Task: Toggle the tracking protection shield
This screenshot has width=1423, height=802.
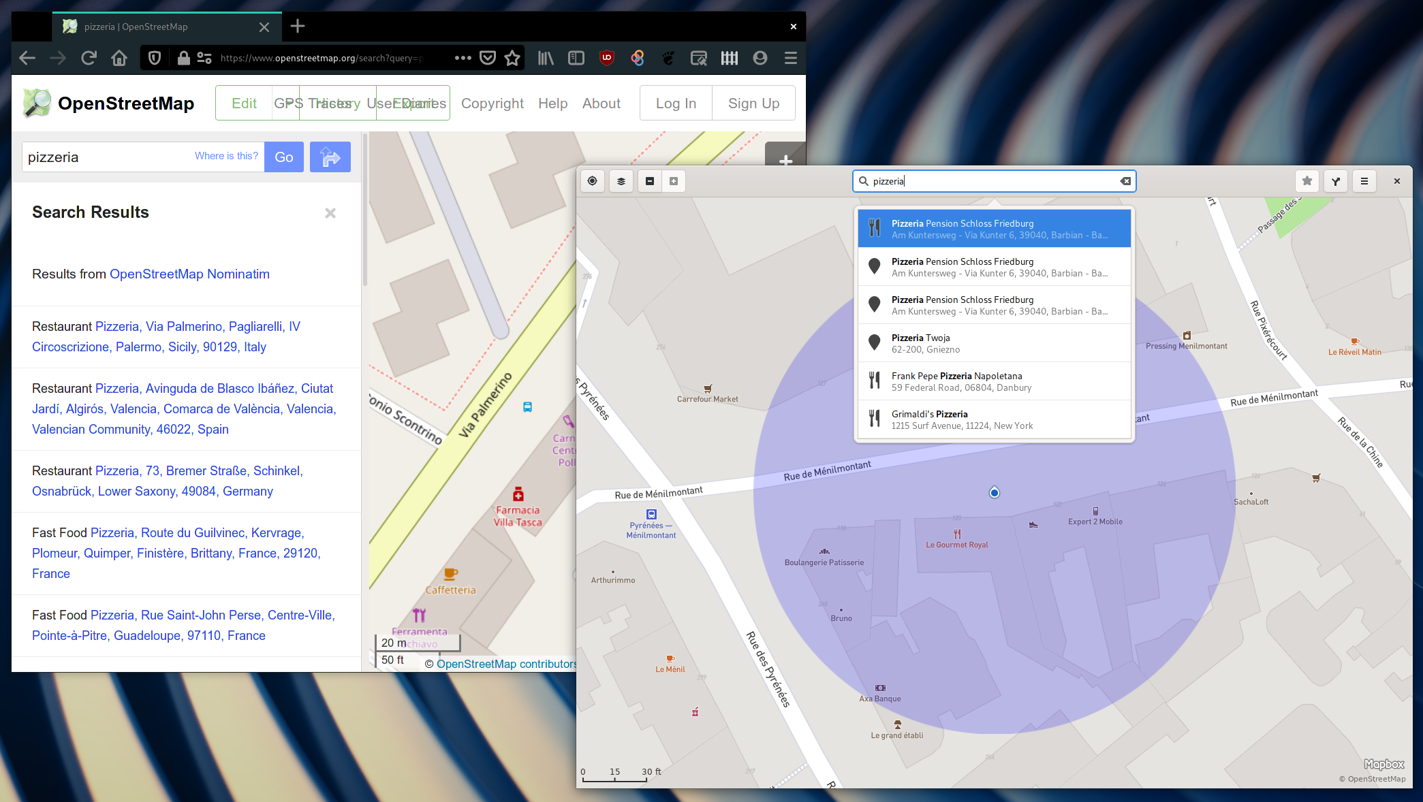Action: pyautogui.click(x=154, y=58)
